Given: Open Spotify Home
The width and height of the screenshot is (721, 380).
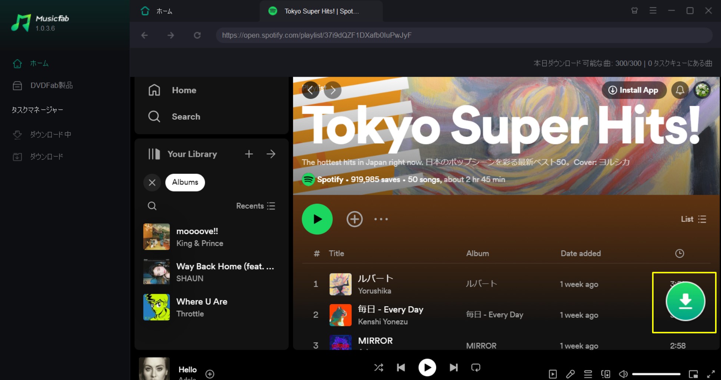Looking at the screenshot, I should pyautogui.click(x=173, y=90).
